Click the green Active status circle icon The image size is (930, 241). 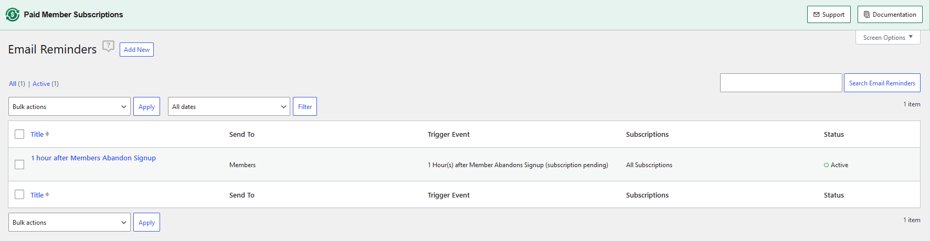click(x=827, y=165)
